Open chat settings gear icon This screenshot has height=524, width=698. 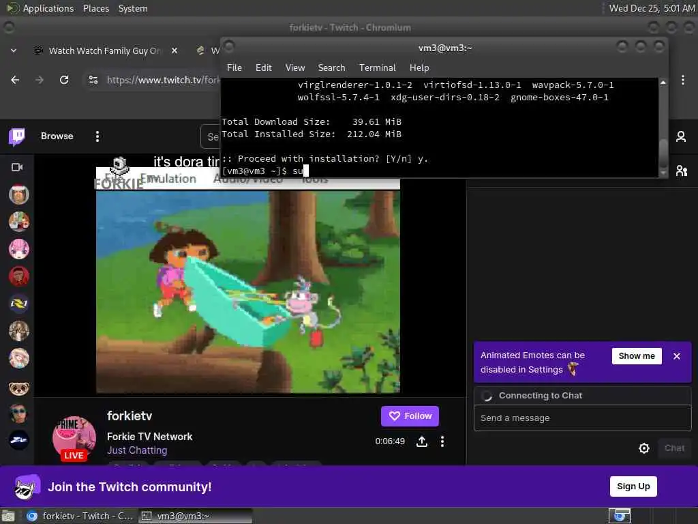[643, 448]
